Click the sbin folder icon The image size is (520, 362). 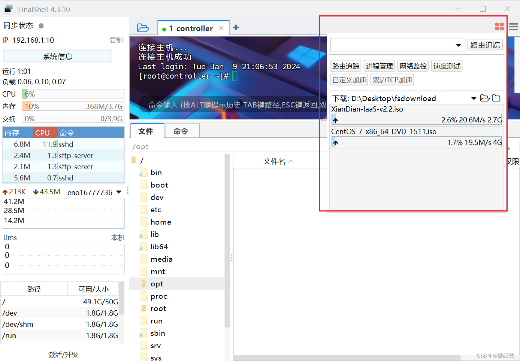pyautogui.click(x=143, y=334)
